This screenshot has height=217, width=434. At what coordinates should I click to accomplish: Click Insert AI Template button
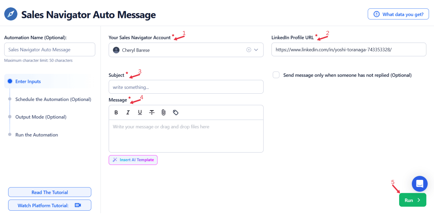133,160
